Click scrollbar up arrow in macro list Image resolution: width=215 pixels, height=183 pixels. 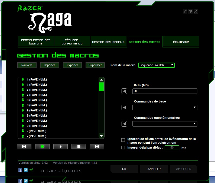pyautogui.click(x=101, y=80)
